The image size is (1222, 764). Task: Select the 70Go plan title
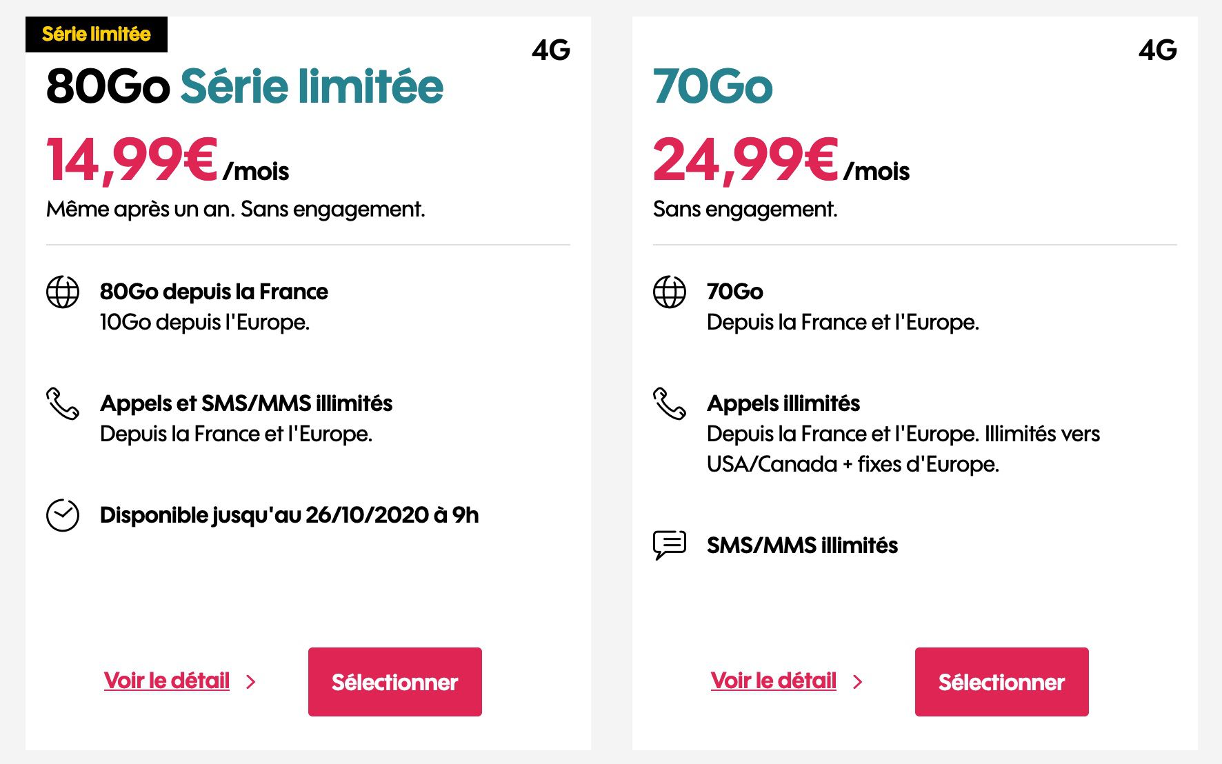tap(713, 86)
